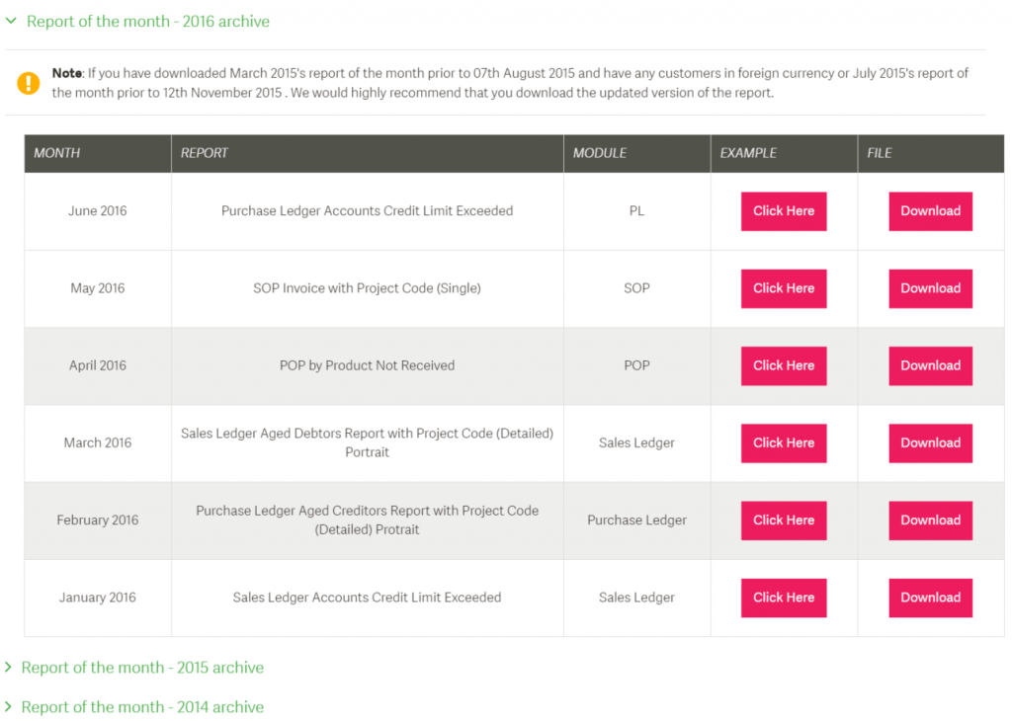The width and height of the screenshot is (1012, 721).
Task: Click the Report of the month 2016 archive heading
Action: pyautogui.click(x=148, y=22)
